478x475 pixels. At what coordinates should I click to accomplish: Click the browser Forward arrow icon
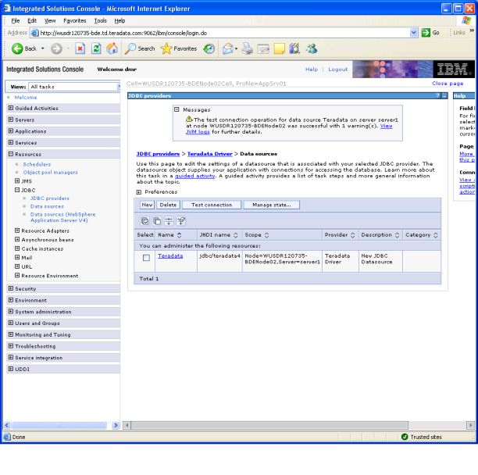pos(56,48)
